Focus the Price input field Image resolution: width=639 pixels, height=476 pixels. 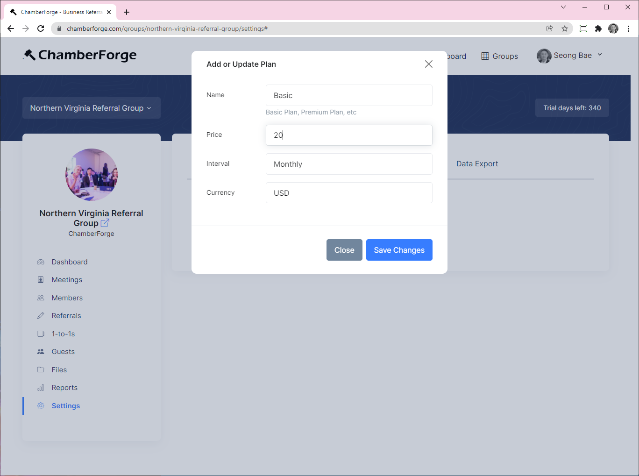pyautogui.click(x=348, y=135)
